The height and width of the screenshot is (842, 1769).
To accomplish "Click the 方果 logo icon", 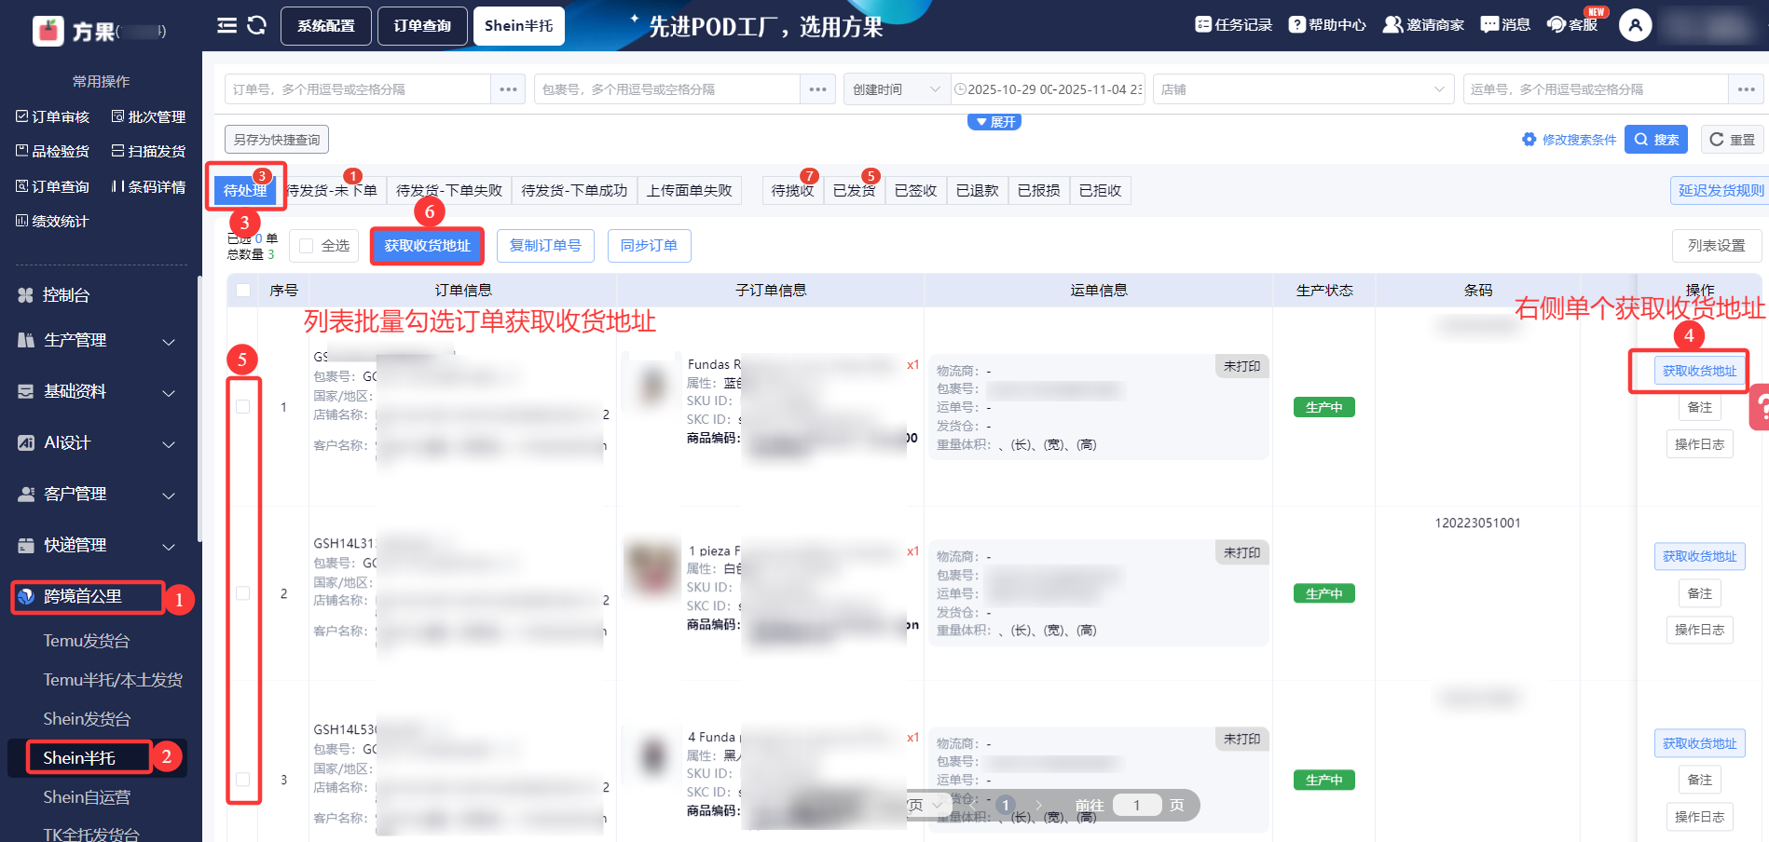I will click(x=48, y=31).
